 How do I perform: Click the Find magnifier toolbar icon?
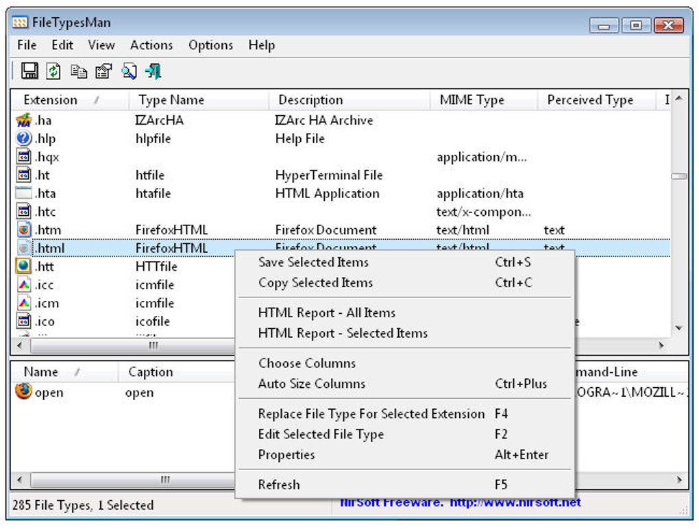[129, 71]
